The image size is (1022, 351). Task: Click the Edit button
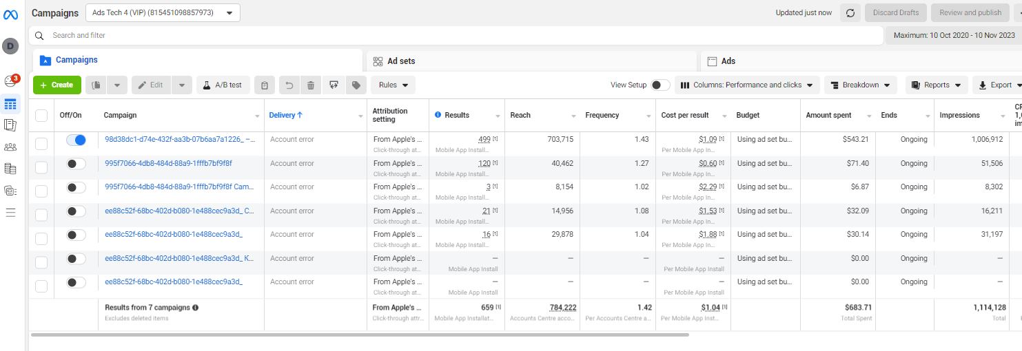click(151, 85)
